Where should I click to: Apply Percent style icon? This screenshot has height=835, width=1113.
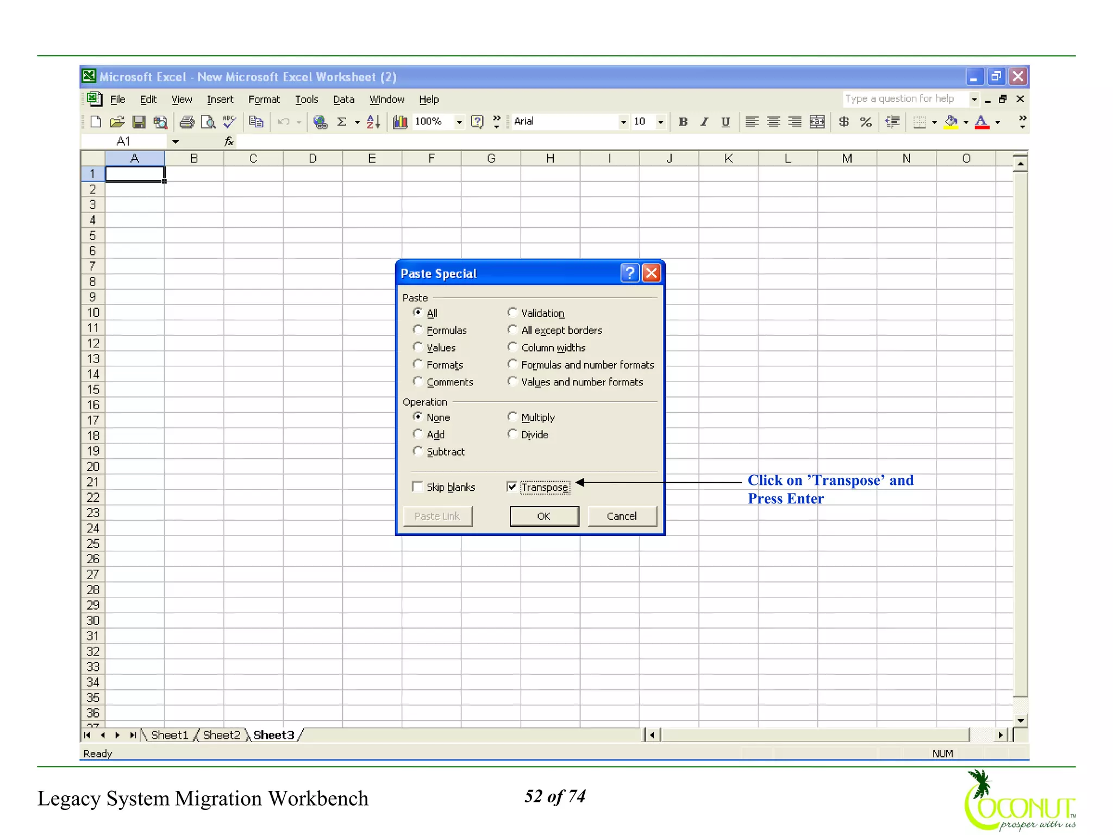pos(866,122)
